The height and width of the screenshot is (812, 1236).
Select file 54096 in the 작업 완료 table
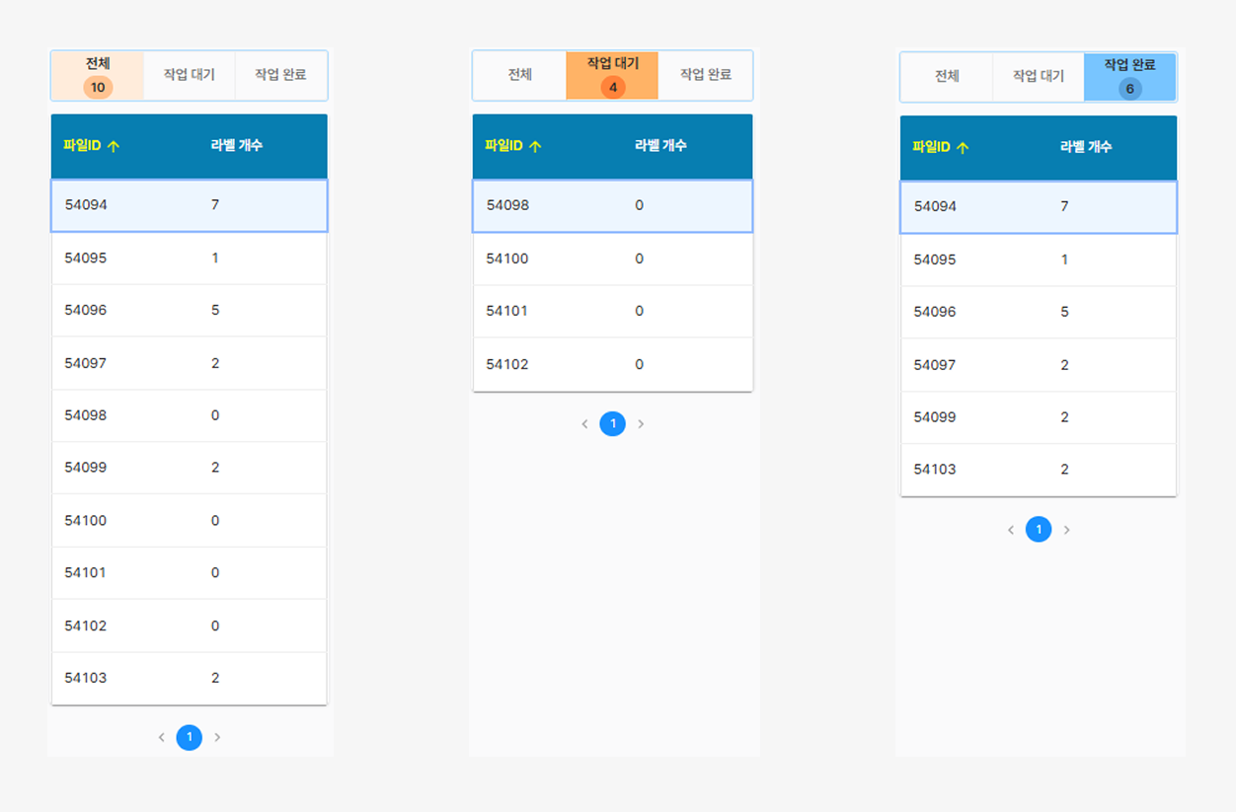coord(1039,312)
